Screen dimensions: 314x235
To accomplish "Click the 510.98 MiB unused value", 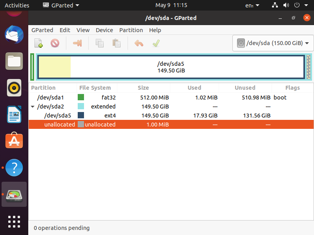I will point(256,98).
